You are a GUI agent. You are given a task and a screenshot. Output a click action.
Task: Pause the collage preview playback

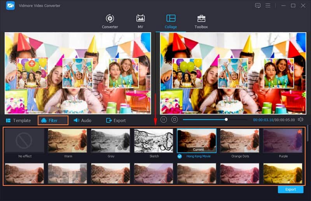[164, 120]
